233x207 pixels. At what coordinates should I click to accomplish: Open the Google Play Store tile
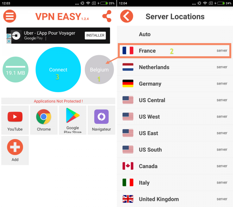pos(72,120)
